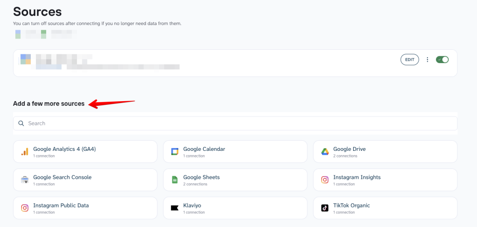Add the Google Analytics 4 (GA4) source
This screenshot has height=227, width=477.
85,151
